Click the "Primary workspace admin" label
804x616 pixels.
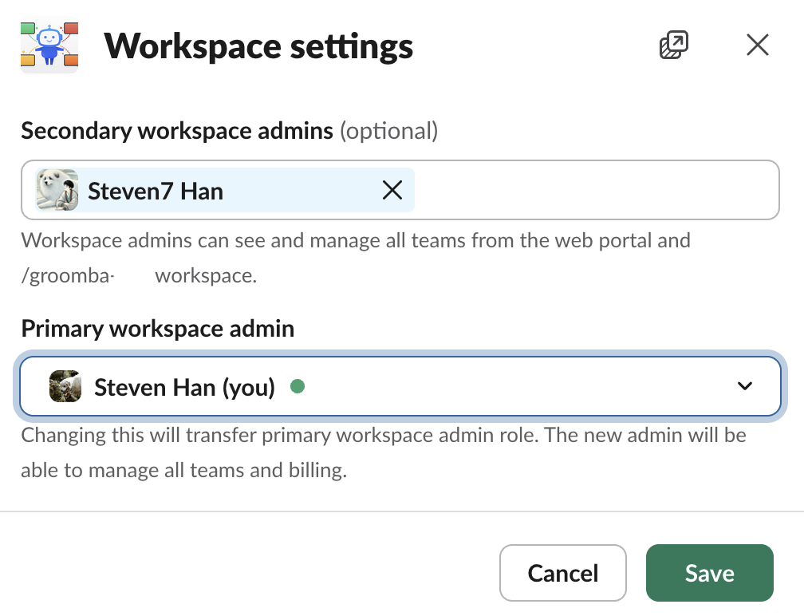coord(158,328)
